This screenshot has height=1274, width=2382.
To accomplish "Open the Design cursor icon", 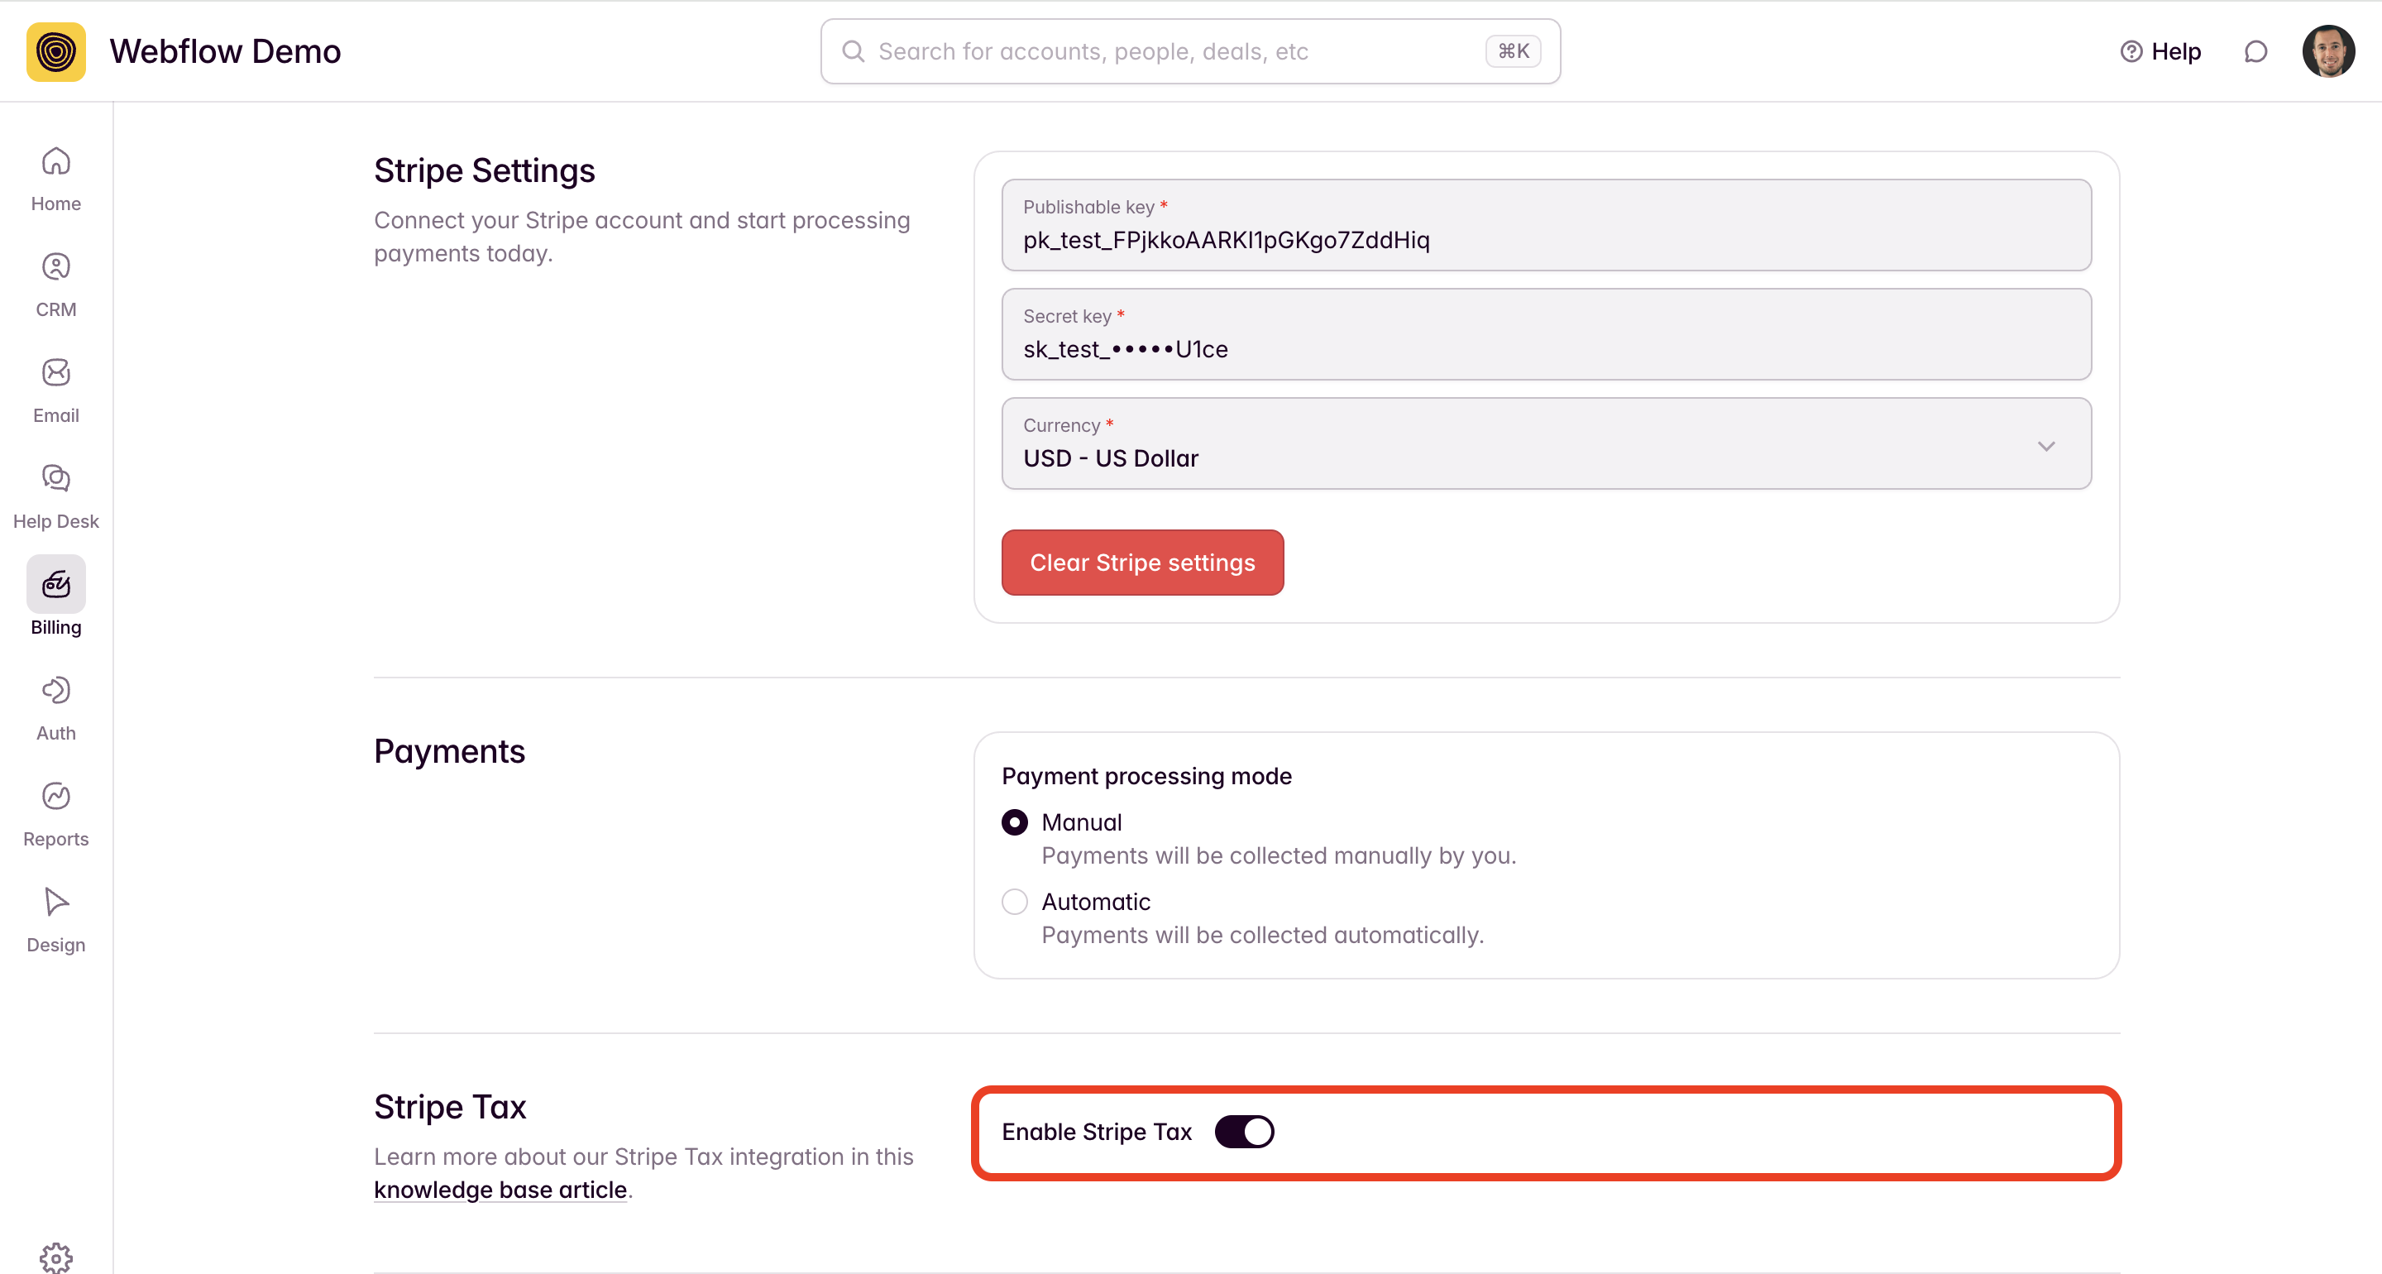I will pos(55,902).
